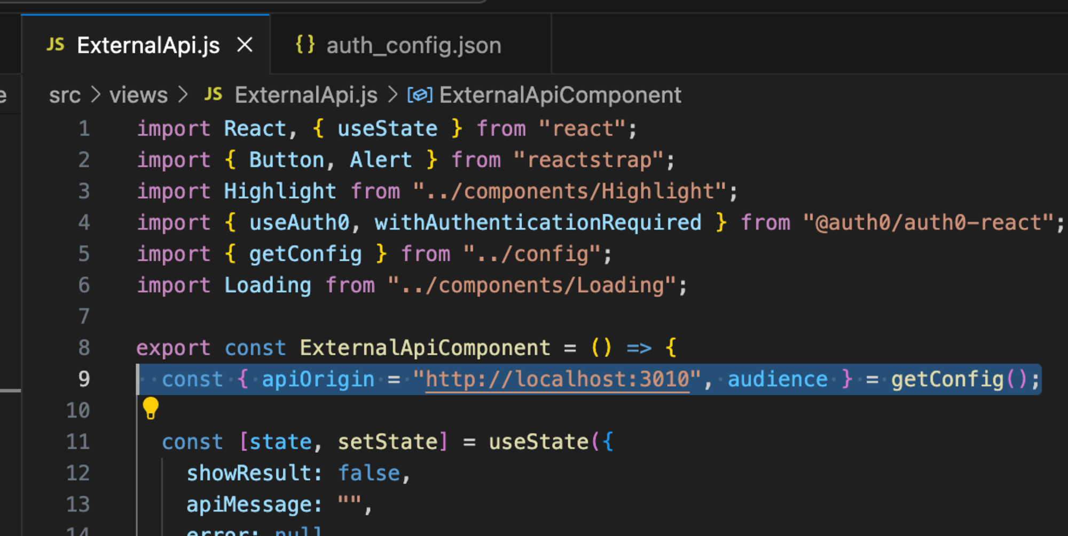Click the yellow lightbulb code action icon
1068x536 pixels.
[x=151, y=409]
